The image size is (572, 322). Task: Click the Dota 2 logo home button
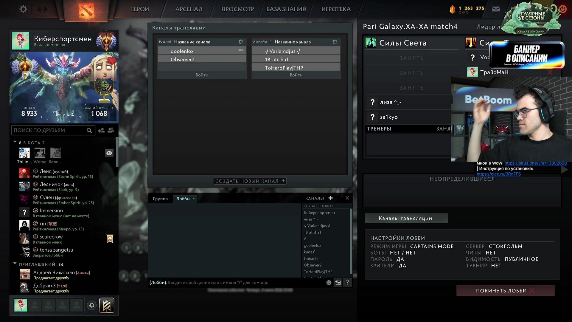(86, 11)
